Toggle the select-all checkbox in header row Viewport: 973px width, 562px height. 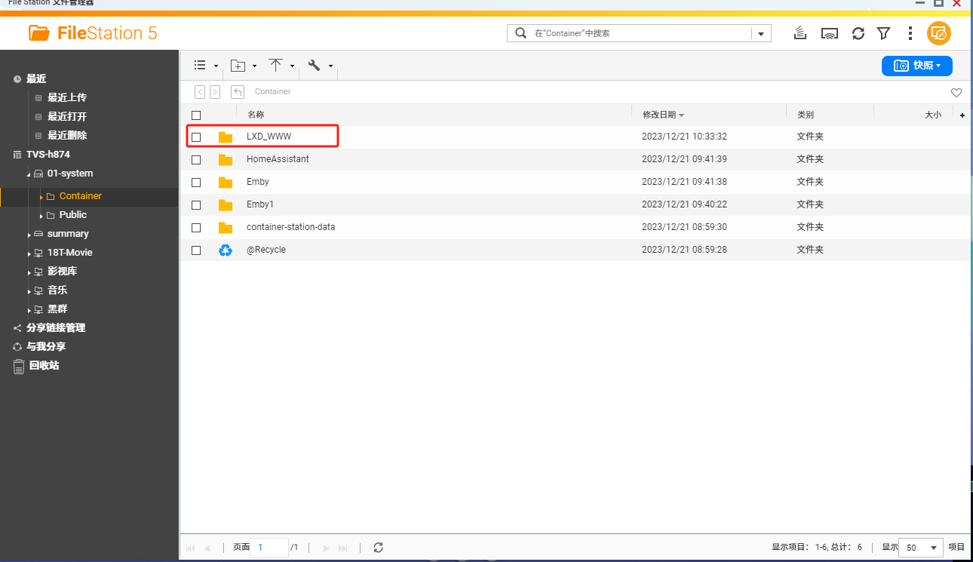(x=196, y=115)
